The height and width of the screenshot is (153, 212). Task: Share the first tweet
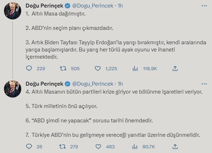point(175,68)
